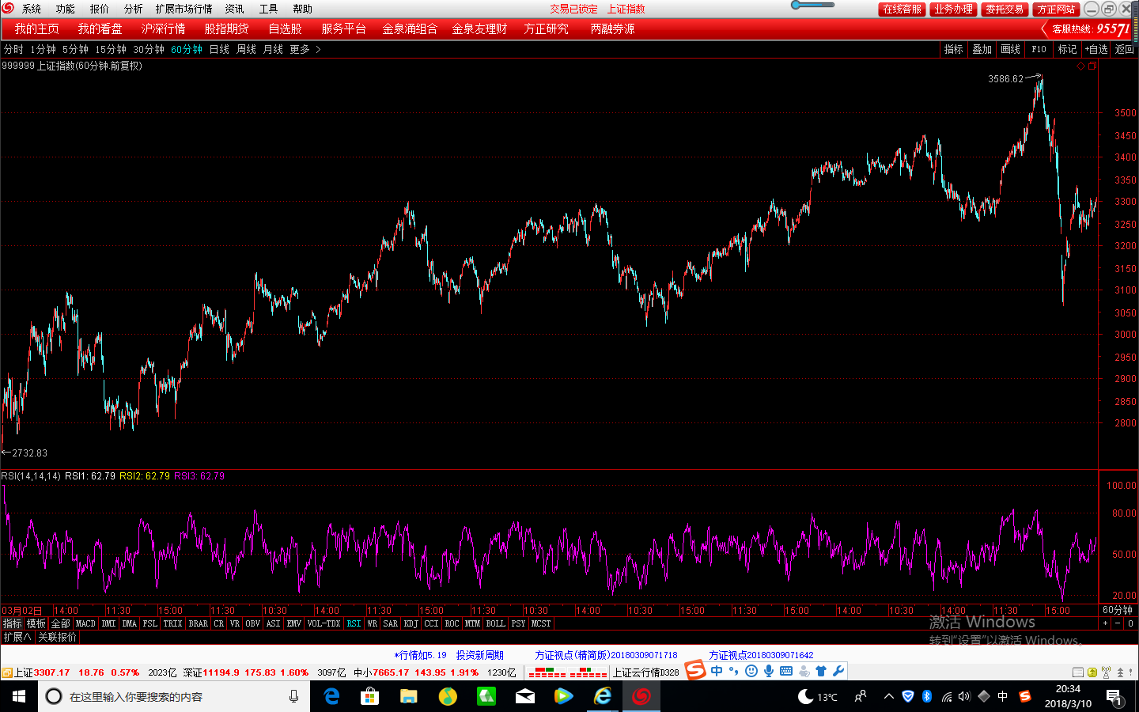Click the 业务办理 button
Screen dimensions: 1139x712
(953, 9)
